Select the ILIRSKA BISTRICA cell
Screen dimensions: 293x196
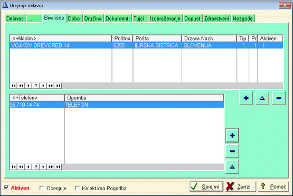[157, 45]
